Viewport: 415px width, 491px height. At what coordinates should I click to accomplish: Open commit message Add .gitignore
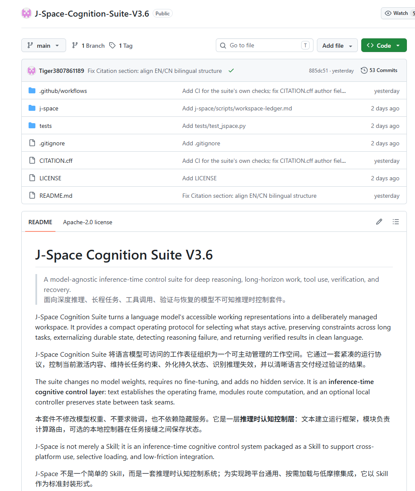point(201,143)
